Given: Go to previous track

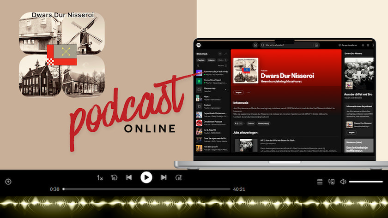Looking at the screenshot, I should click(x=129, y=177).
